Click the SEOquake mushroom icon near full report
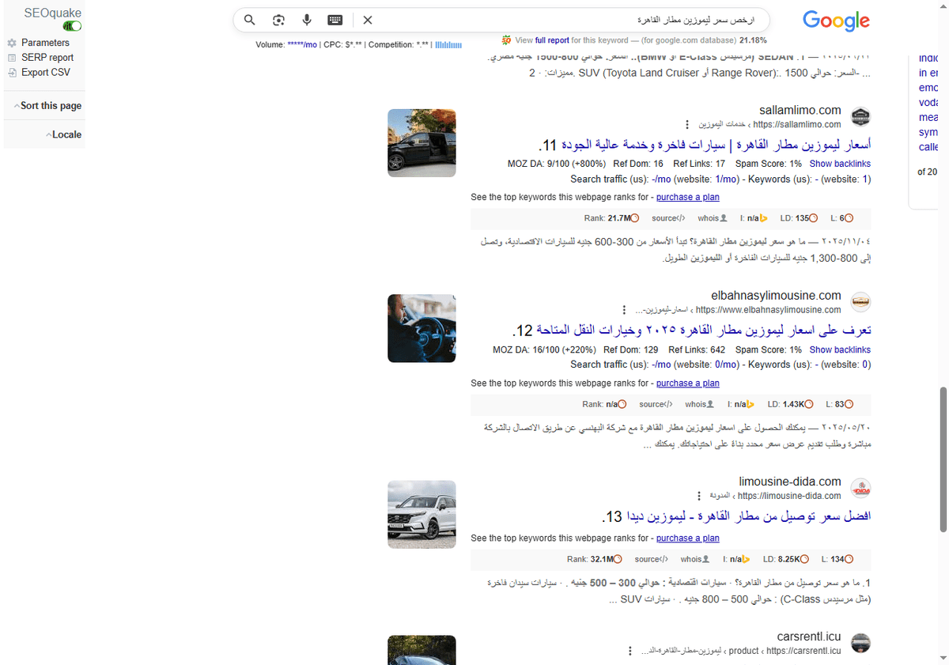This screenshot has height=665, width=949. pyautogui.click(x=505, y=40)
